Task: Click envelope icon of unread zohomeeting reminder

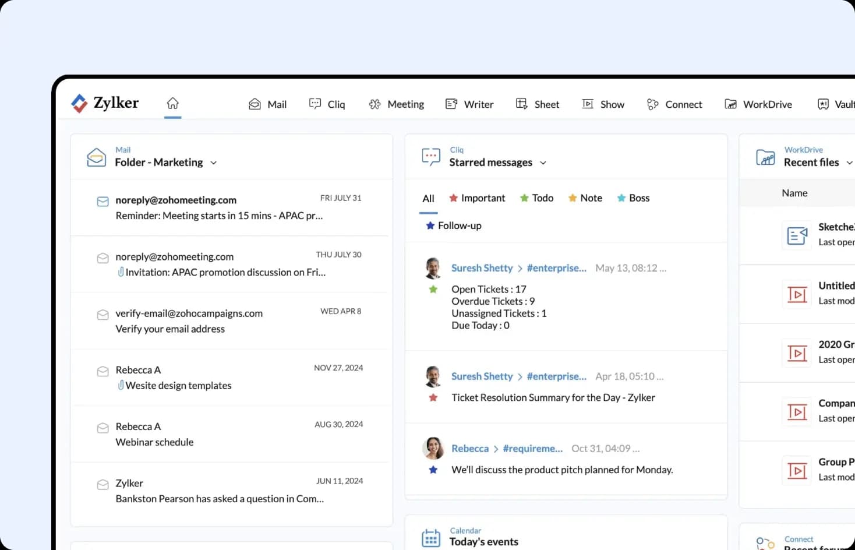Action: click(103, 202)
